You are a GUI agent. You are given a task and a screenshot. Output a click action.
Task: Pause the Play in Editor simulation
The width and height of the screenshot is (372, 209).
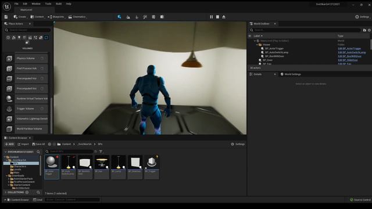coord(211,17)
